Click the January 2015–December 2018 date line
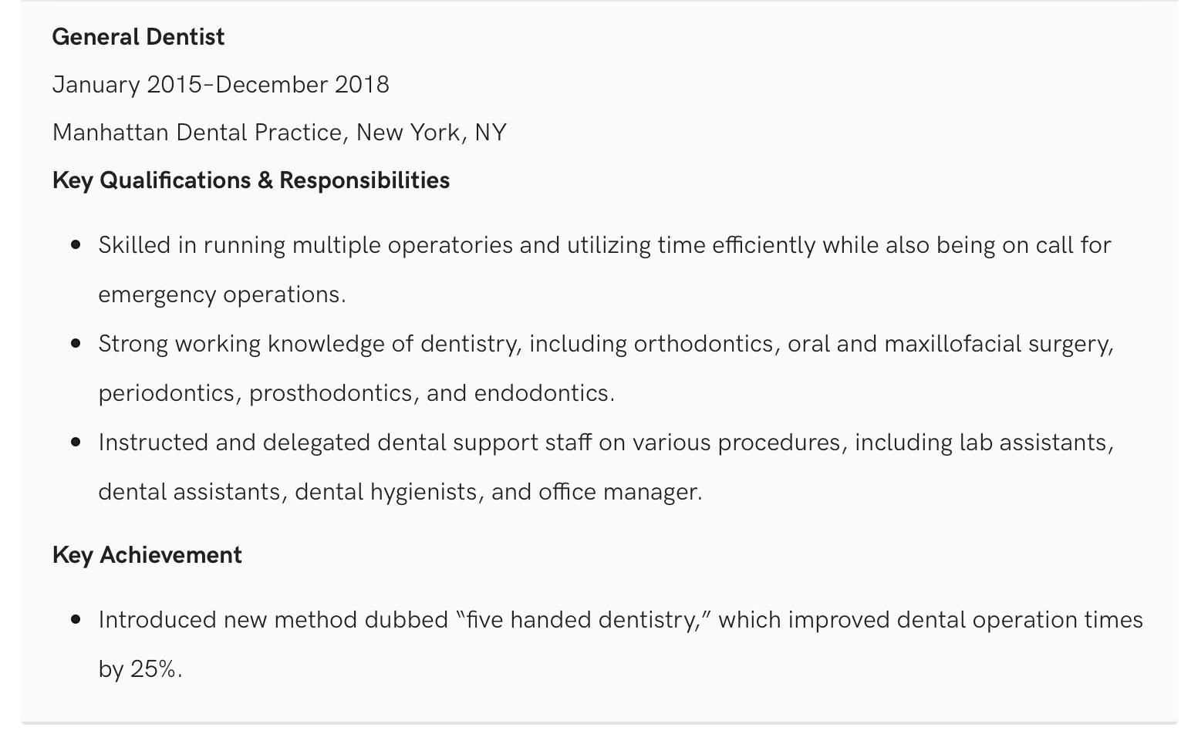This screenshot has width=1181, height=744. 221,85
